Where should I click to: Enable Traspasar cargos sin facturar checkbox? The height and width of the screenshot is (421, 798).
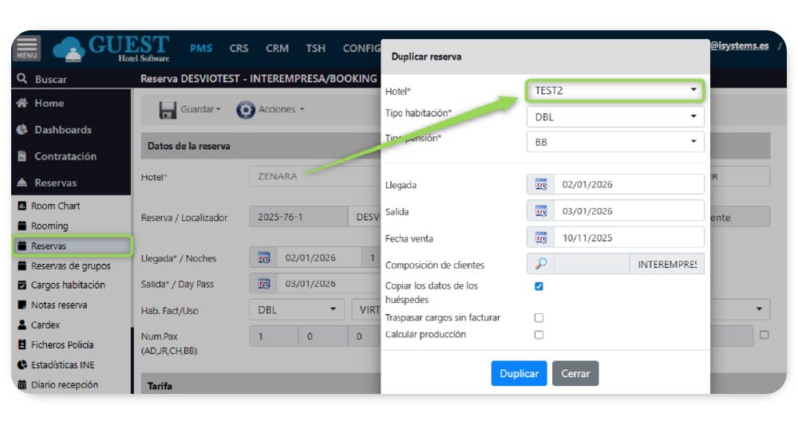[x=539, y=317]
